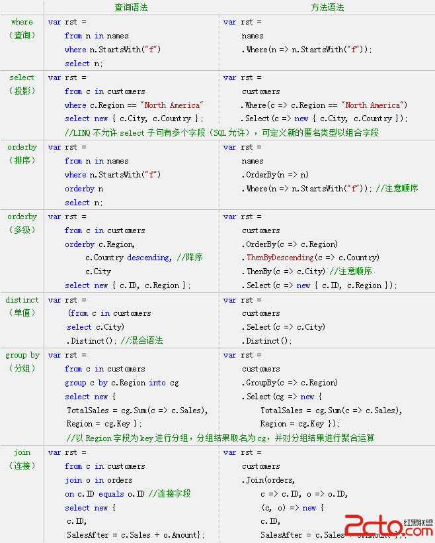Select the 'orderby (排序)' row label
The width and height of the screenshot is (435, 543).
[x=22, y=154]
